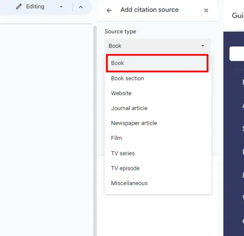
Task: Choose the Book section option
Action: (158, 79)
